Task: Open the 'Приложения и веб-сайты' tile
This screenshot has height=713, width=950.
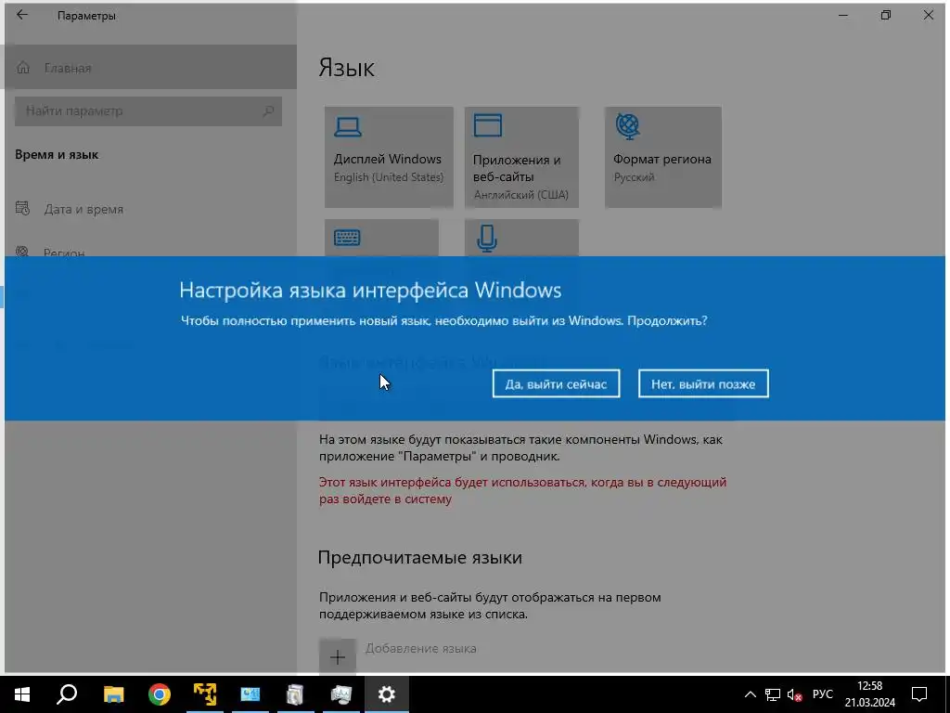Action: pos(521,157)
